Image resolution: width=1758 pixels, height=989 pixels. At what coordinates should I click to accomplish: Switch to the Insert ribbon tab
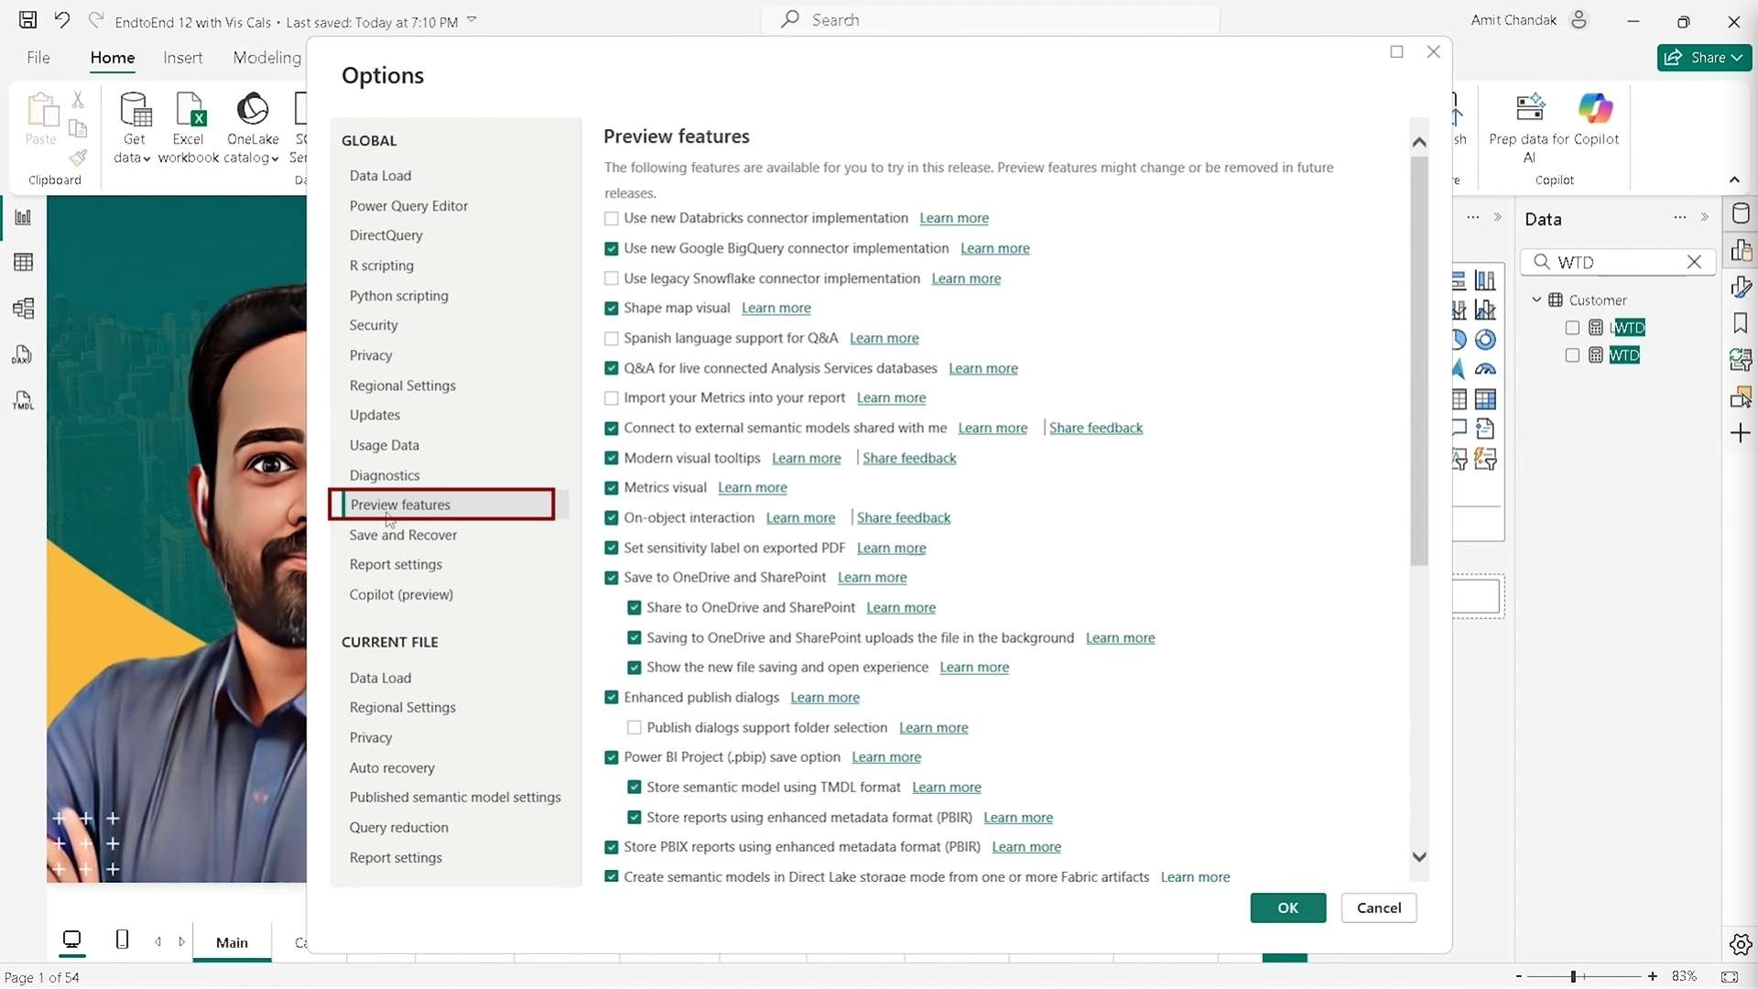(x=183, y=58)
